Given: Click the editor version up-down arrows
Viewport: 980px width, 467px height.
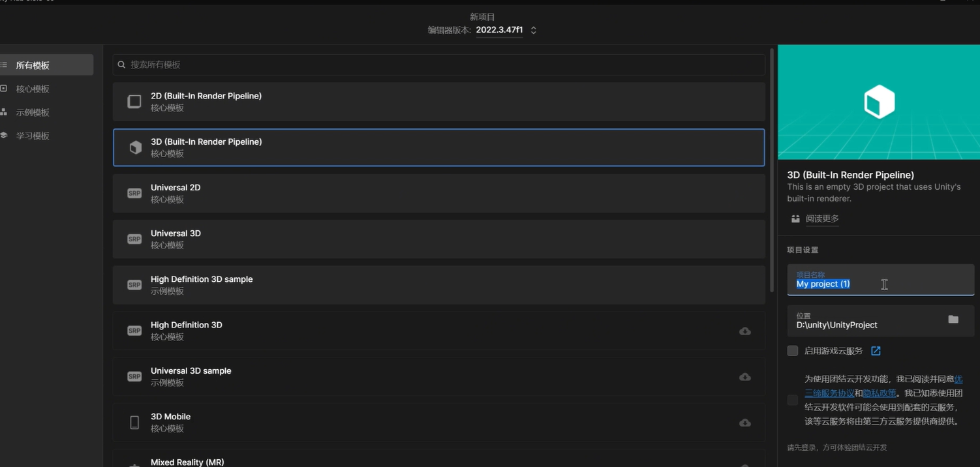Looking at the screenshot, I should pos(534,30).
